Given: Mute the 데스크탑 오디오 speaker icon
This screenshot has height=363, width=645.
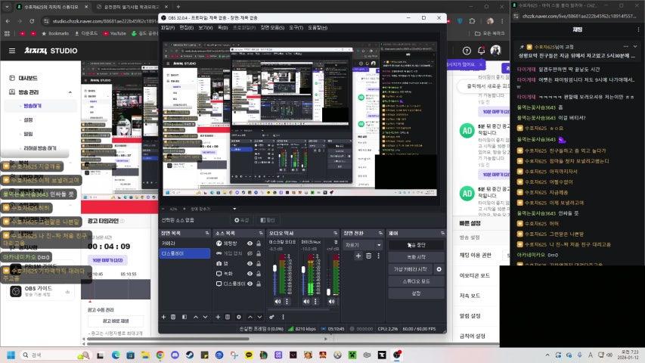Looking at the screenshot, I should 277,301.
